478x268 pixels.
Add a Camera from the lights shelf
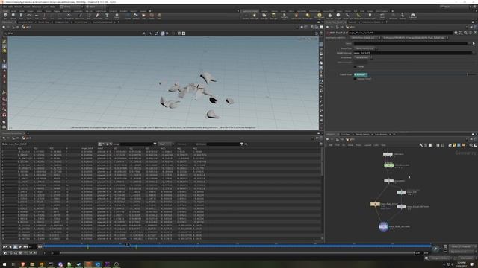[246, 16]
